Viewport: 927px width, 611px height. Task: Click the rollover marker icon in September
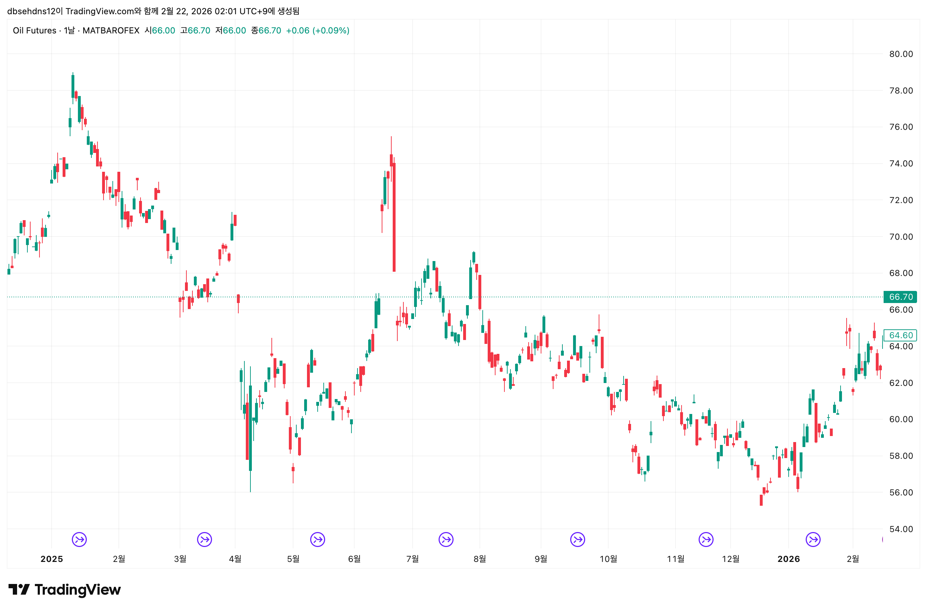click(577, 539)
